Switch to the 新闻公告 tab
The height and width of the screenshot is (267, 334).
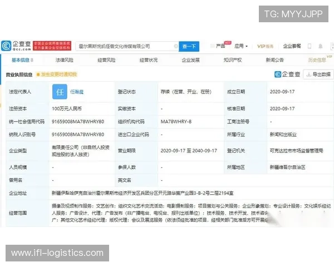click(275, 60)
